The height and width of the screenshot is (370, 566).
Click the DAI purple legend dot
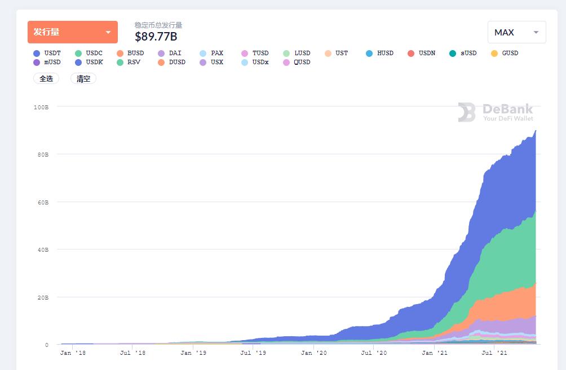pyautogui.click(x=161, y=54)
